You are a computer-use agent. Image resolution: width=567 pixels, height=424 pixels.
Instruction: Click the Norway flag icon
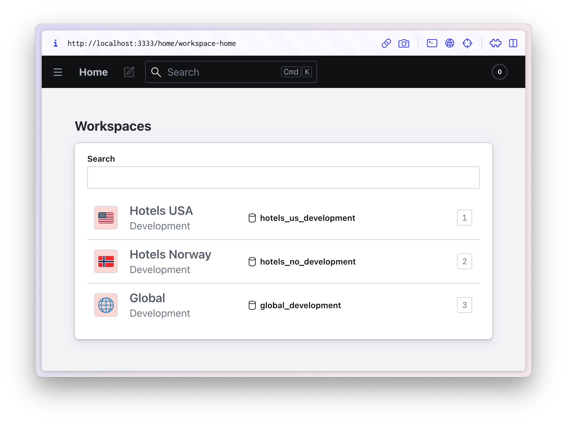point(106,261)
